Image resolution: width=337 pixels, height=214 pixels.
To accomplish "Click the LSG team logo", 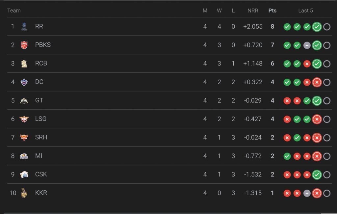I will pos(24,119).
